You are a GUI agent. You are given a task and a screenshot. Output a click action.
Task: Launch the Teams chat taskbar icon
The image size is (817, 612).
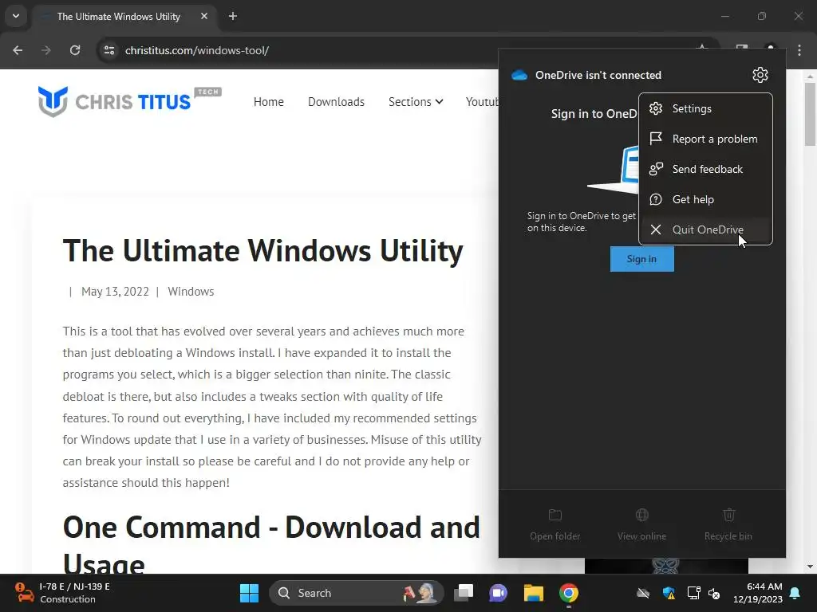[498, 593]
